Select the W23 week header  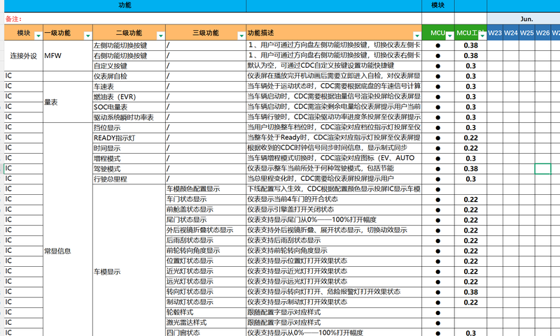[495, 33]
